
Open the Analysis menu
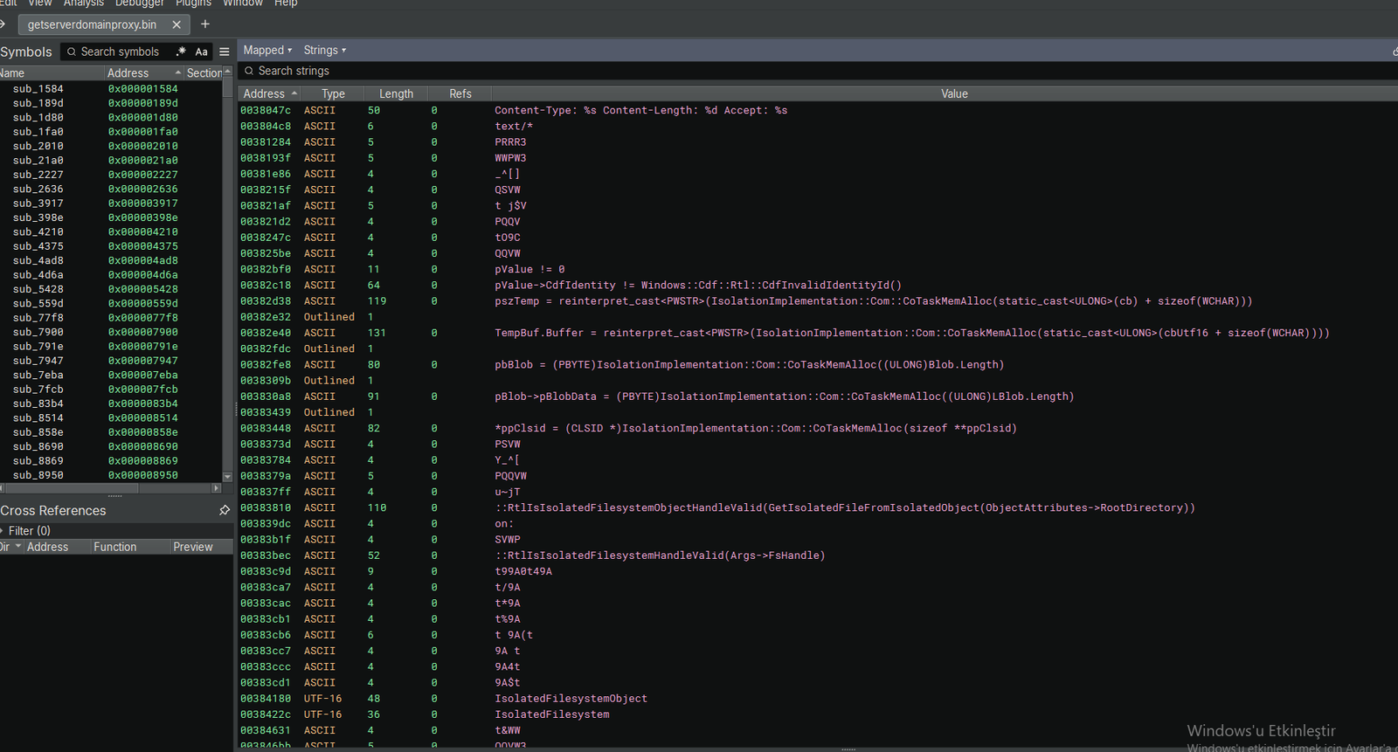coord(84,3)
